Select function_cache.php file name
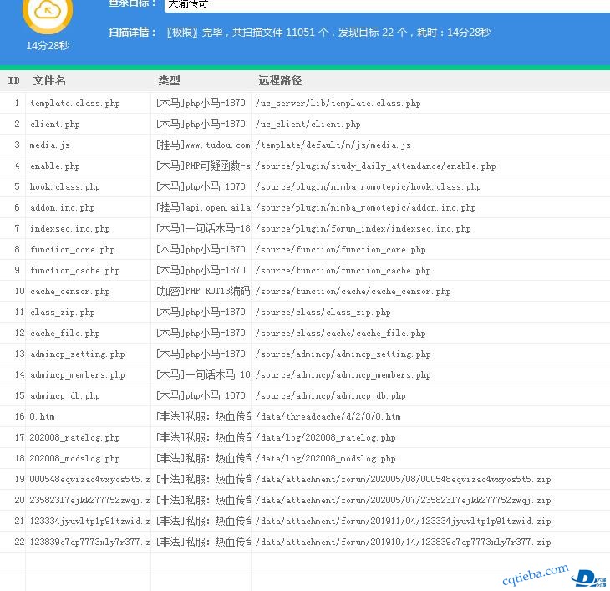Viewport: 610px width, 591px height. tap(75, 270)
